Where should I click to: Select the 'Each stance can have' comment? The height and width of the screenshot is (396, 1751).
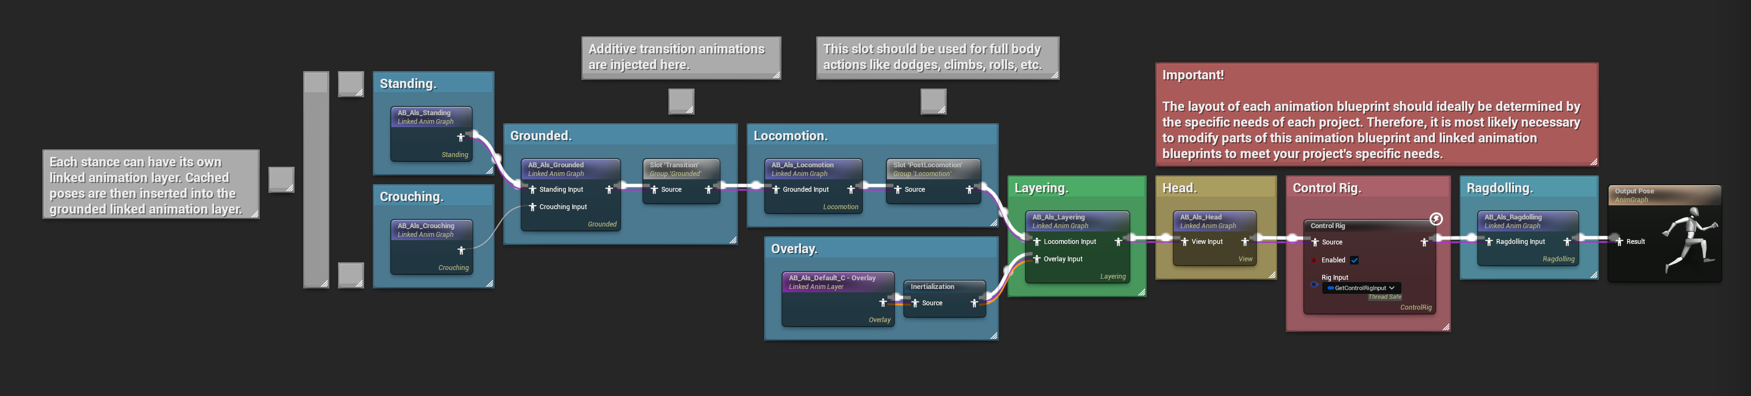(x=151, y=184)
